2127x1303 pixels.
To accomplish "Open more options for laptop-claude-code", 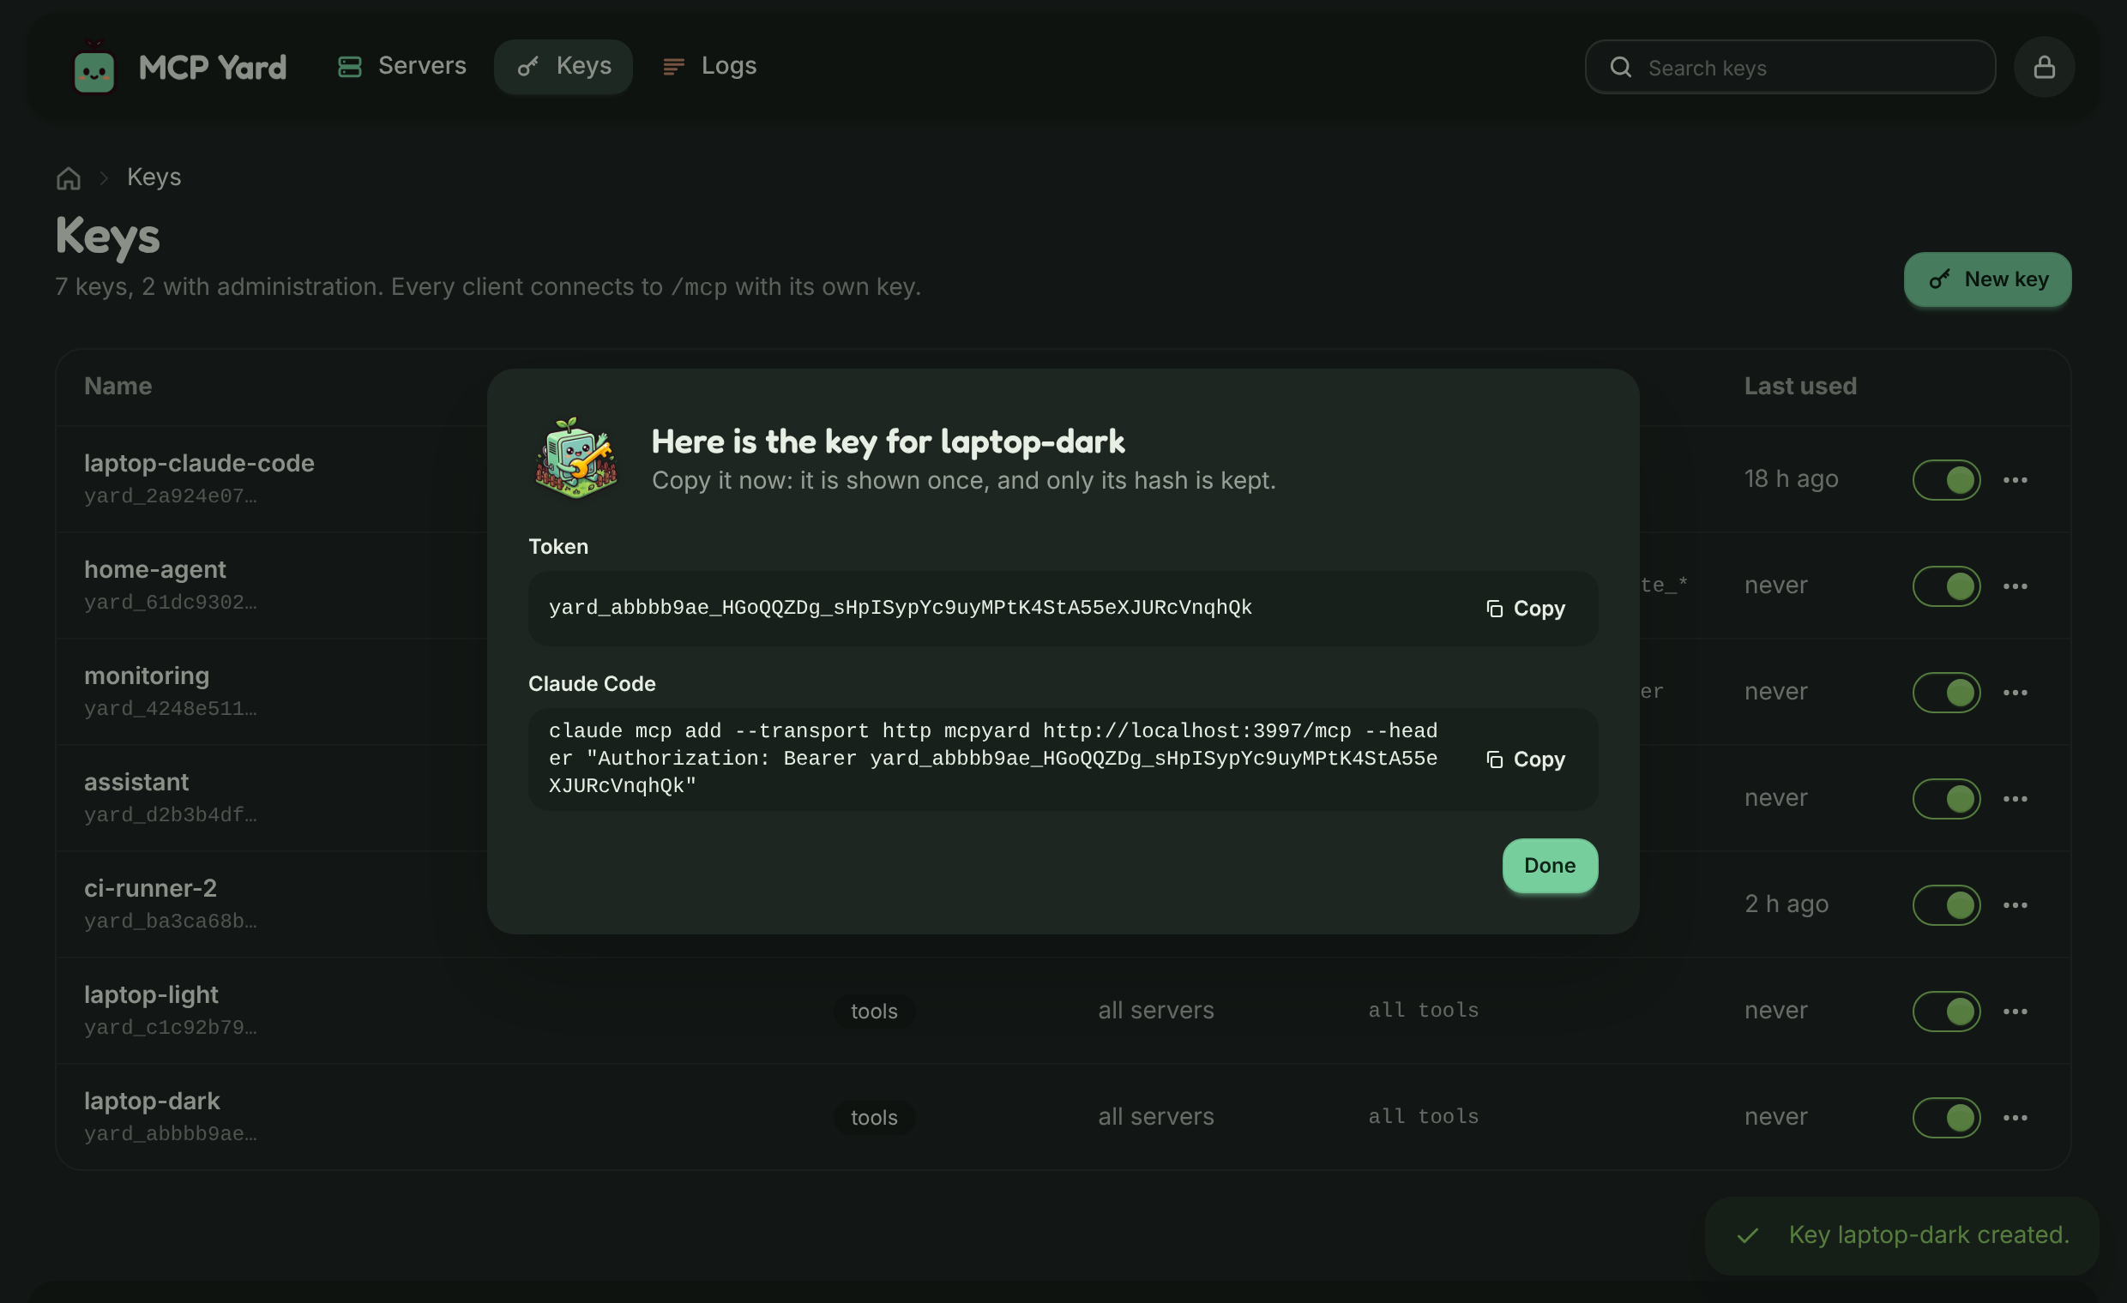I will coord(2015,480).
